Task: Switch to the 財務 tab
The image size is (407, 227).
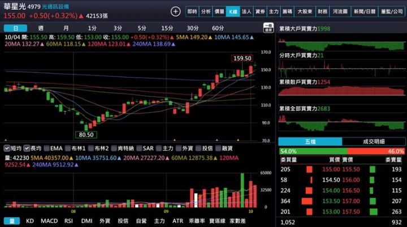Action: click(322, 11)
